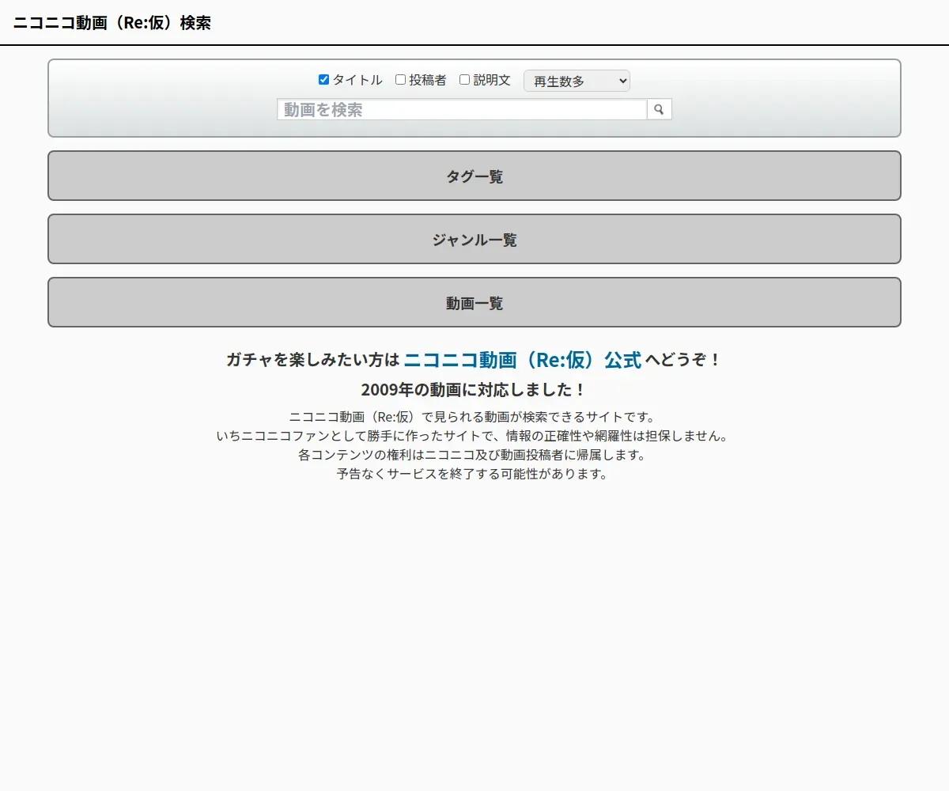This screenshot has height=791, width=949.
Task: Expand the タグ一覧 section
Action: click(475, 176)
